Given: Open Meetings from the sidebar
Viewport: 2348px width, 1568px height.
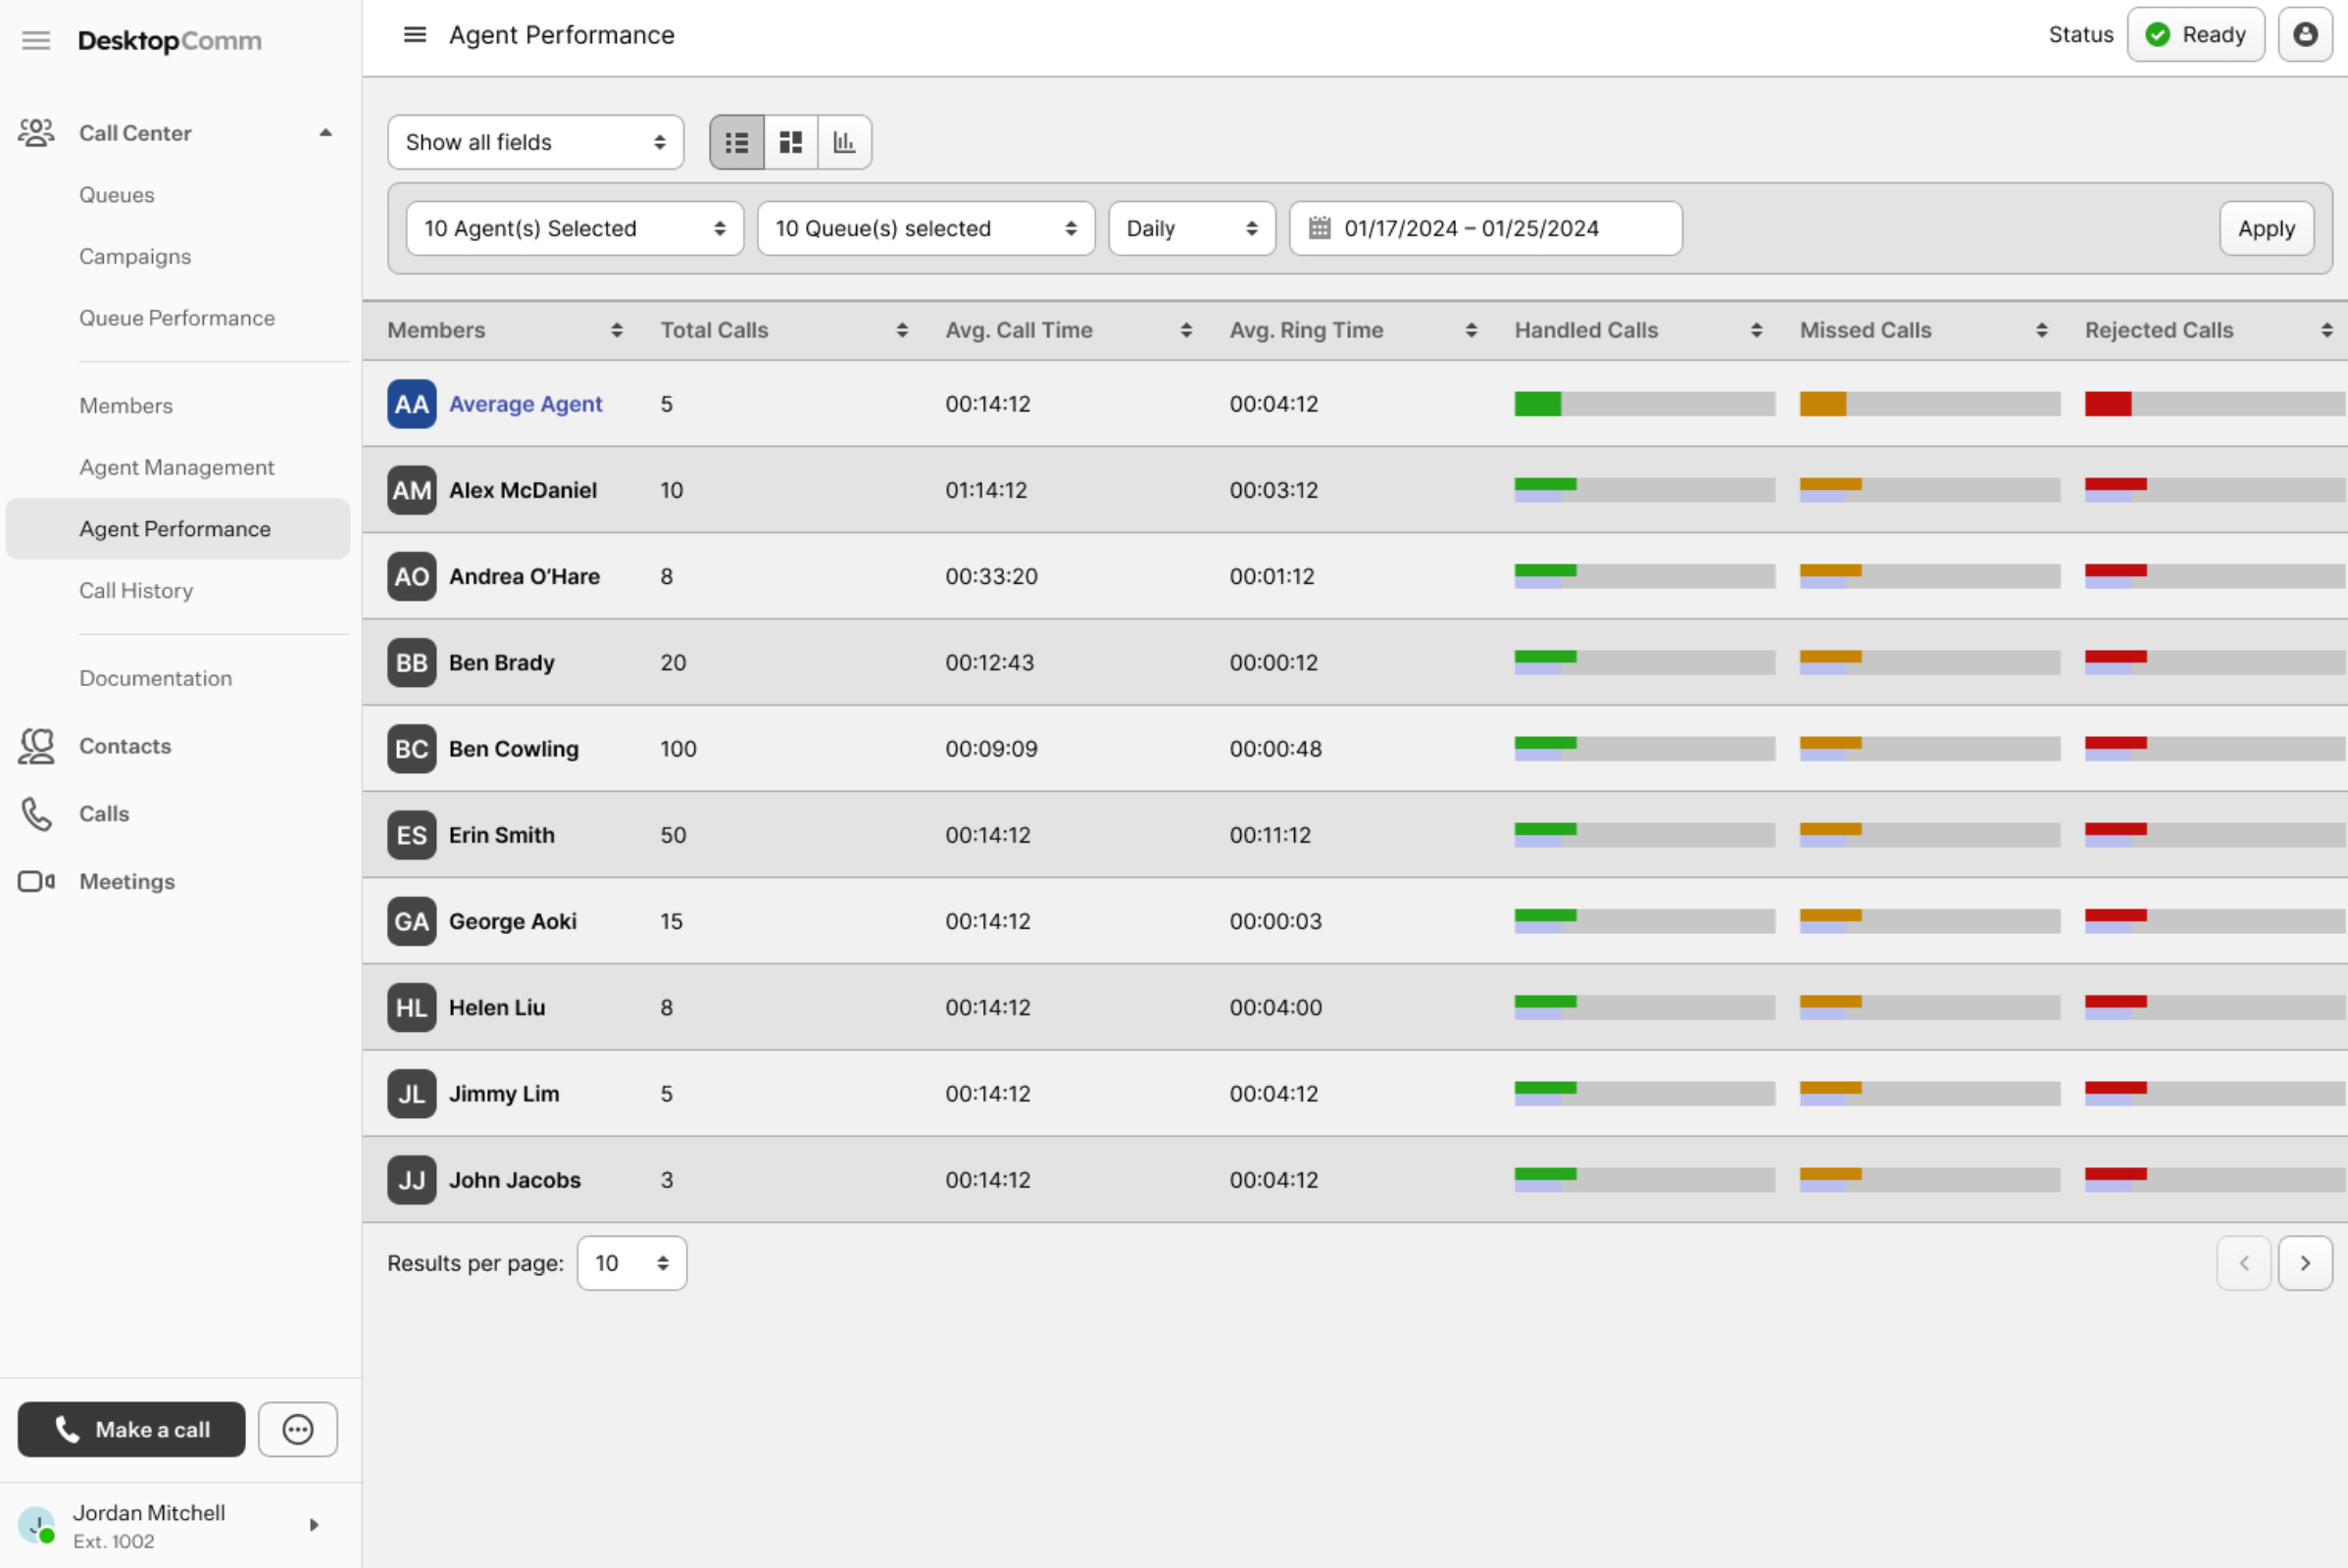Looking at the screenshot, I should click(127, 881).
